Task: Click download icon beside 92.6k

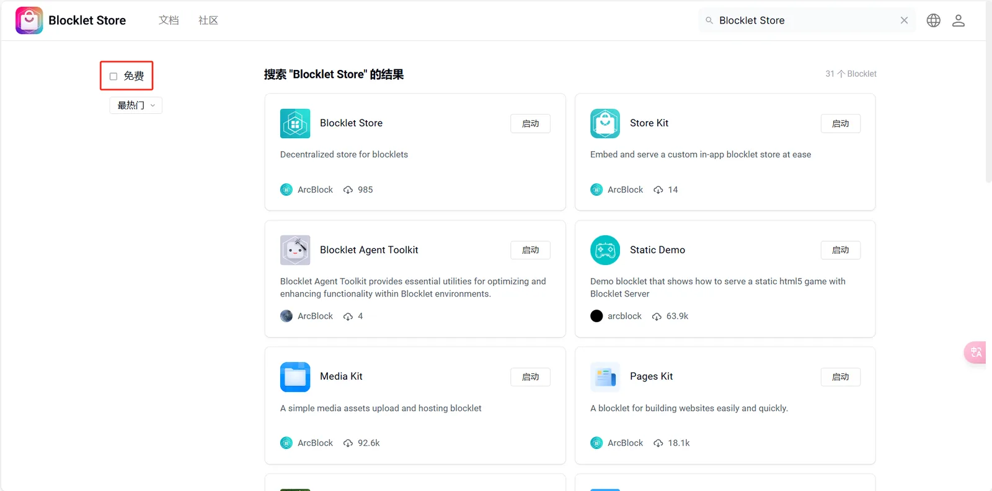Action: (348, 443)
